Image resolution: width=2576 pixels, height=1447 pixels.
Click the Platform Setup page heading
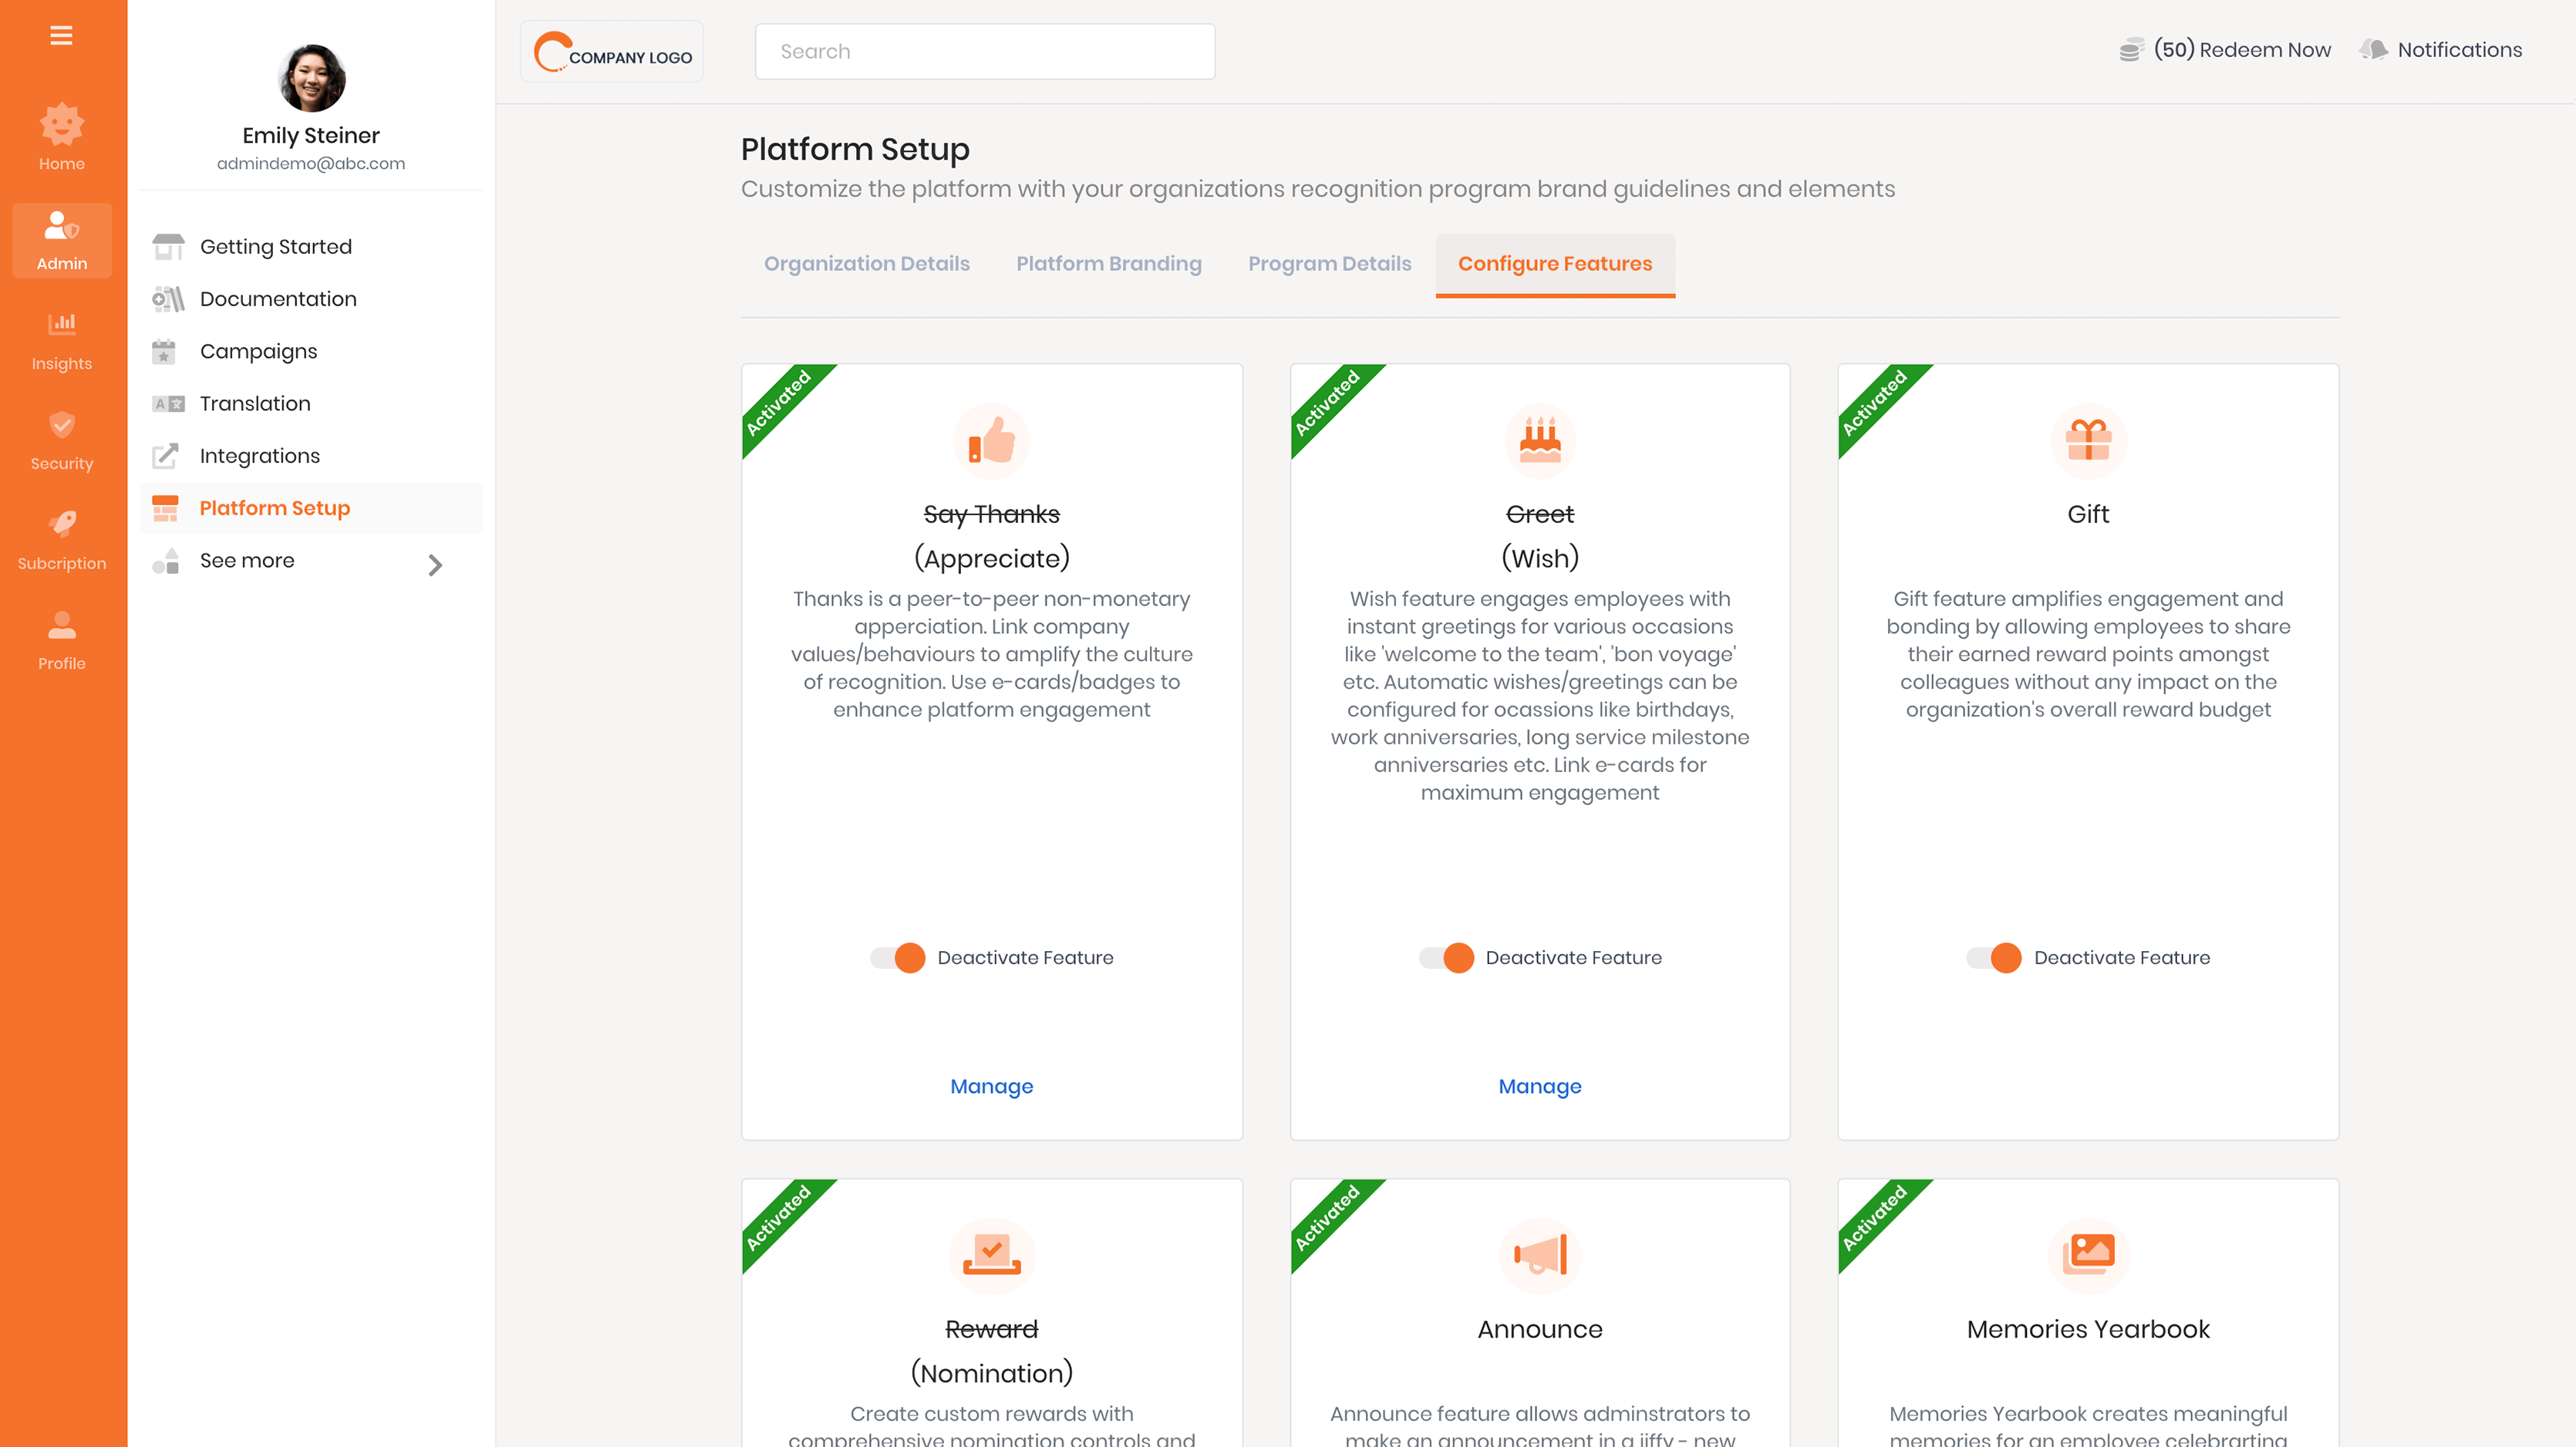coord(855,149)
